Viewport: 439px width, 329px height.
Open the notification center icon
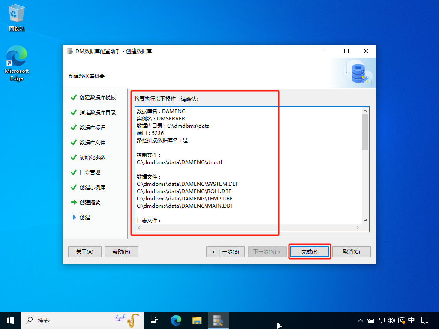click(425, 320)
